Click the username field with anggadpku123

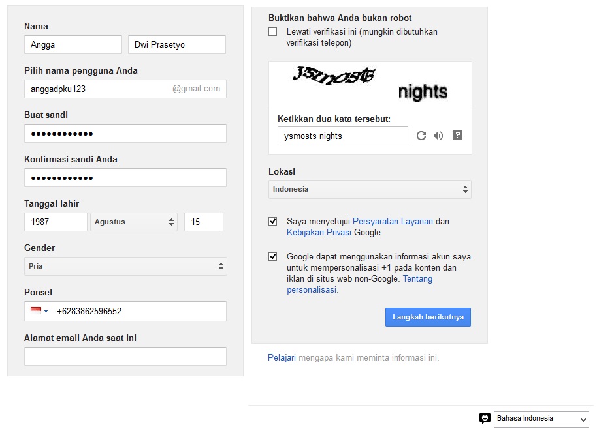pyautogui.click(x=98, y=89)
